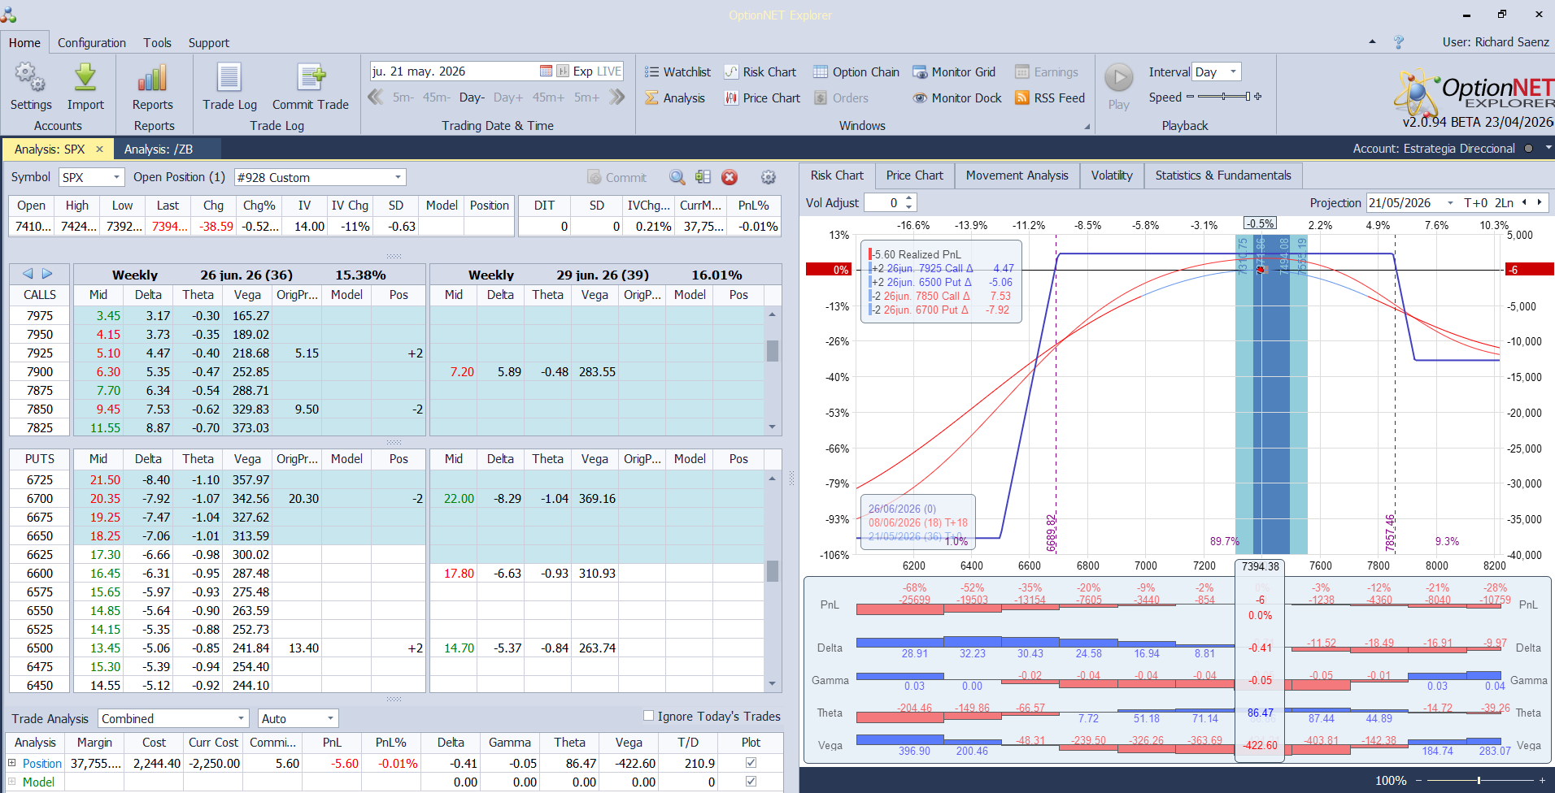Toggle the T+0 projection line button
Screen dimensions: 1555x793
pos(1475,202)
